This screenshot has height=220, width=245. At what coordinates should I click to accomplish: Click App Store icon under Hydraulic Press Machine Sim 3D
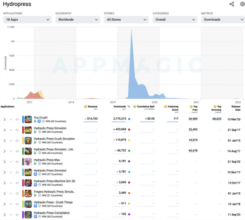point(35,185)
